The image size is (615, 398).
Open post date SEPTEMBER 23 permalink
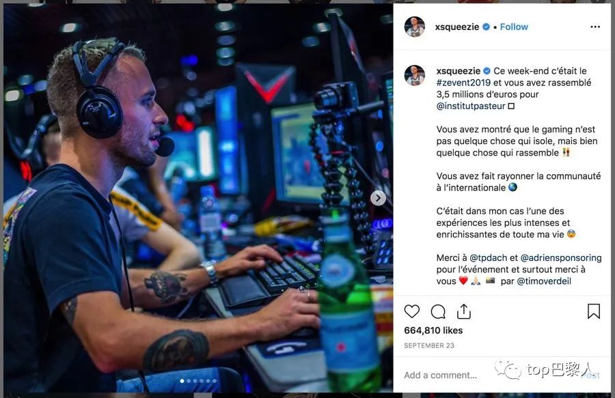click(429, 345)
